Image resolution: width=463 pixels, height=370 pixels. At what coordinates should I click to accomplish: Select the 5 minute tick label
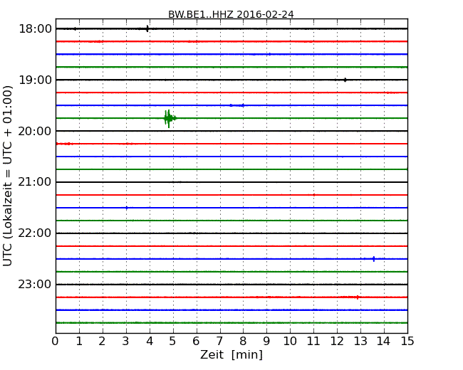click(x=172, y=341)
